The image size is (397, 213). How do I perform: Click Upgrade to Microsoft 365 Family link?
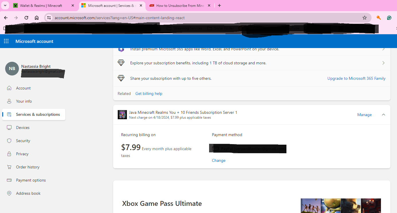(x=356, y=78)
